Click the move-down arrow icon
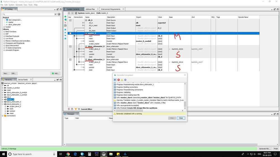Screen dimensions: 280x157 point(65,35)
